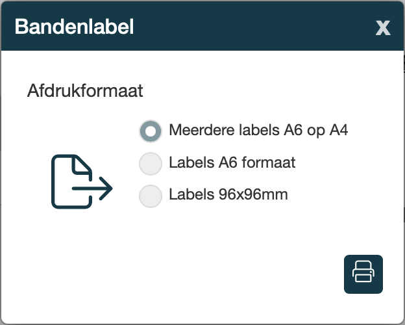The image size is (405, 325).
Task: Select the Meerdere labels A6 op A4 radio button
Action: pyautogui.click(x=151, y=131)
